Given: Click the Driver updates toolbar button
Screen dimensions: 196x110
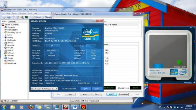Looking at the screenshot, I should click(x=47, y=17).
